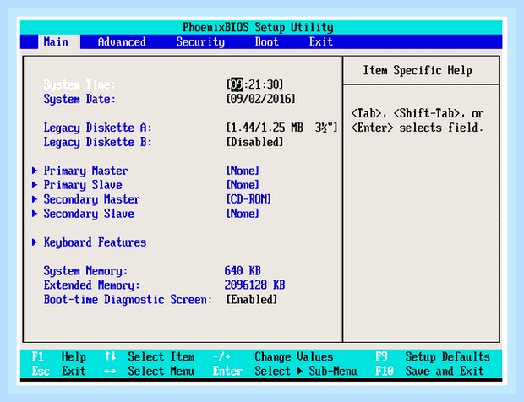The width and height of the screenshot is (524, 402).
Task: Click the Change Values footer label
Action: [x=294, y=357]
